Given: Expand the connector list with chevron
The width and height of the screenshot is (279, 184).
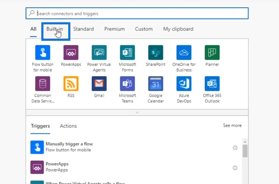Looking at the screenshot, I should point(137,112).
